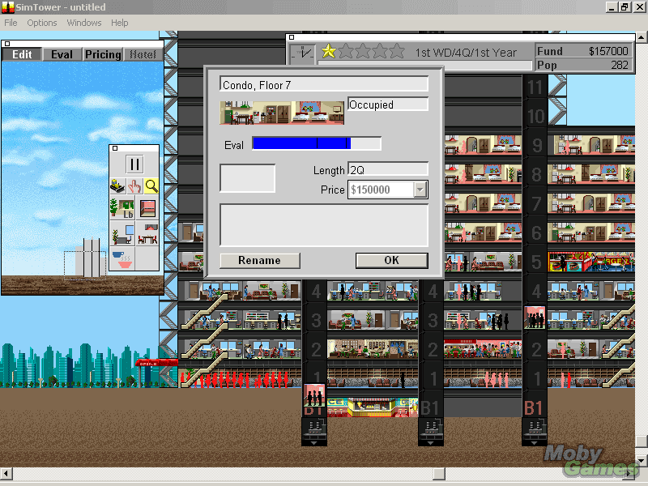Switch the map to Pricing view
Screen dimensions: 648x486
click(103, 54)
